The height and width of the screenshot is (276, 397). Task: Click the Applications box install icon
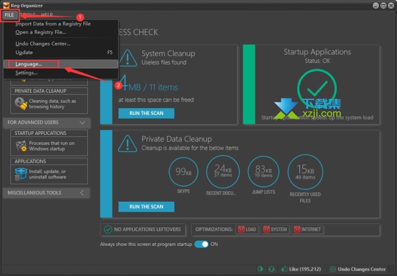[x=21, y=174]
